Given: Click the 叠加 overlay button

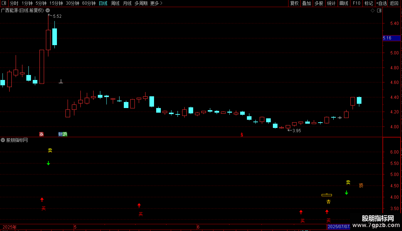Looking at the screenshot, I should pos(306,3).
